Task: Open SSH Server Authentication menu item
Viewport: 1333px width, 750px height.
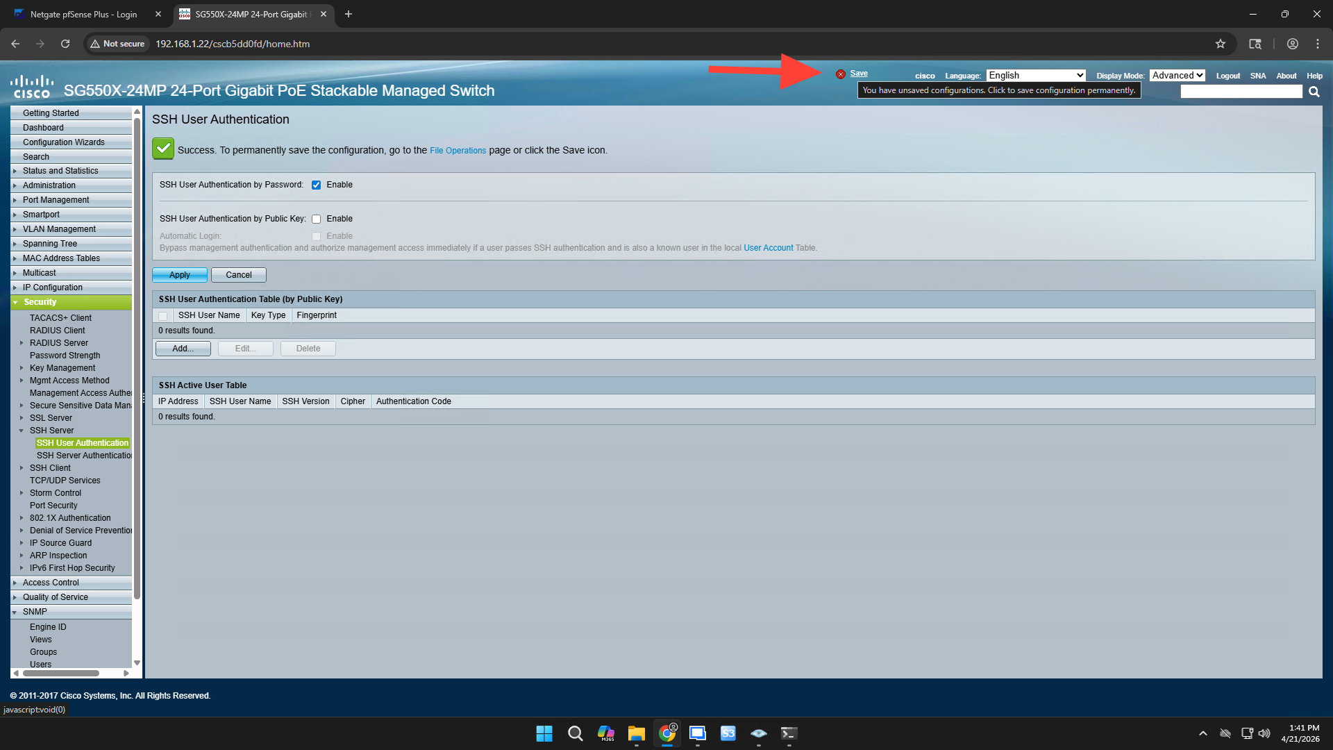Action: 84,456
